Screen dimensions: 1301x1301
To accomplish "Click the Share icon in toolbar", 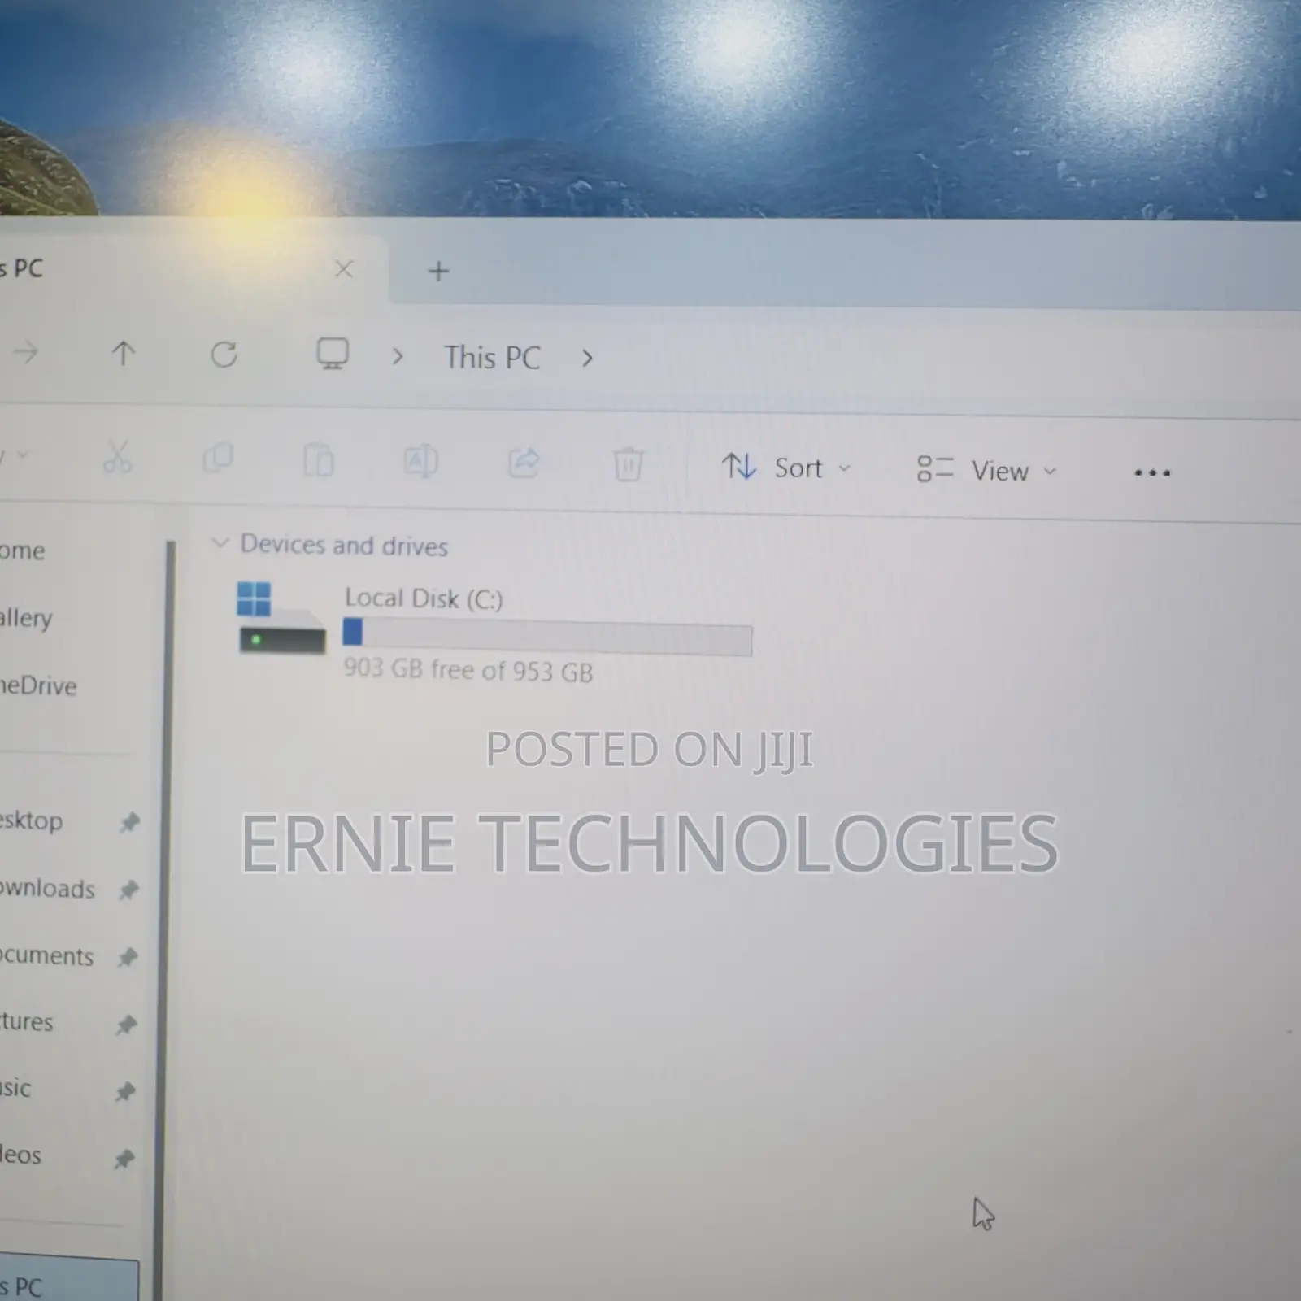I will click(x=524, y=463).
